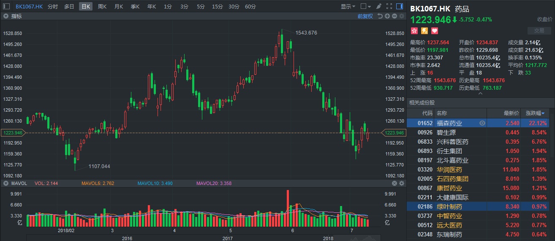Switch to 周K weekly chart tab
The image size is (555, 241).
[102, 6]
